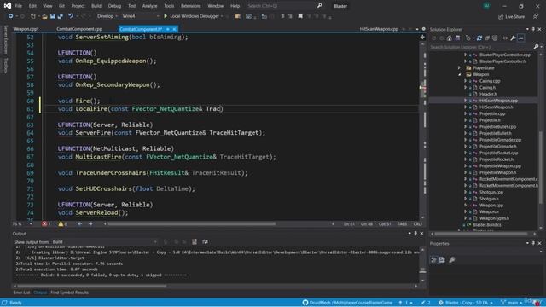Click the split editor icon above scrollbar
The width and height of the screenshot is (546, 307).
422,37
